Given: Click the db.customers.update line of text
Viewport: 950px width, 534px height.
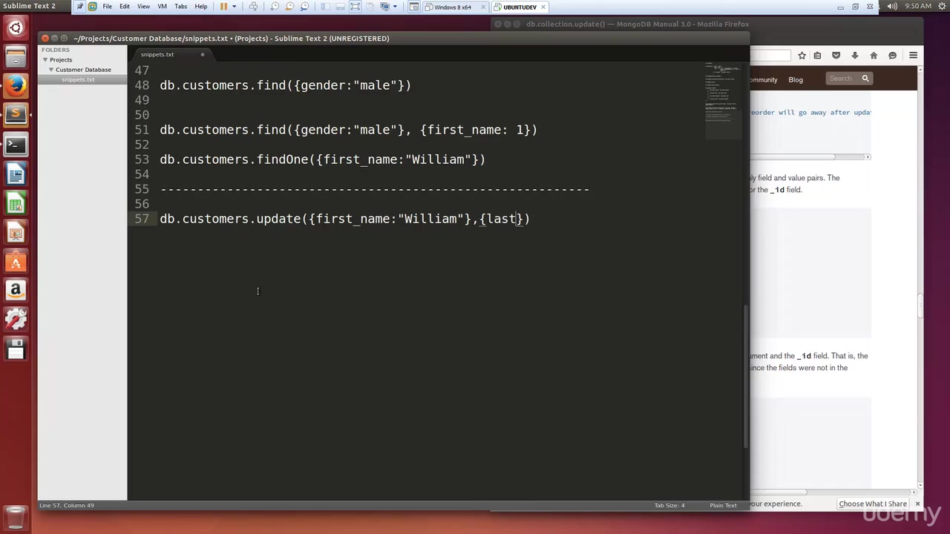Looking at the screenshot, I should (345, 219).
